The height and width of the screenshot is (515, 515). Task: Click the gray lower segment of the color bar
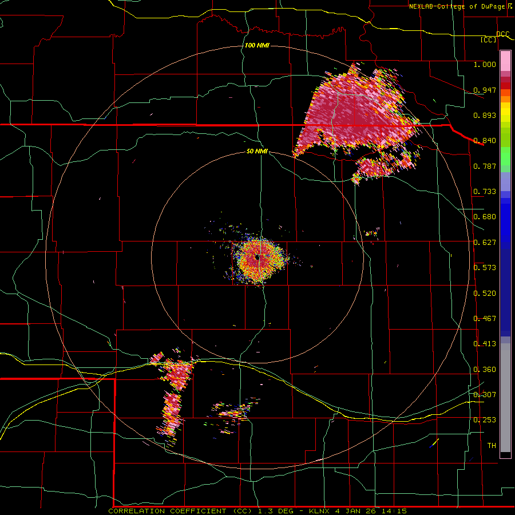(x=505, y=398)
